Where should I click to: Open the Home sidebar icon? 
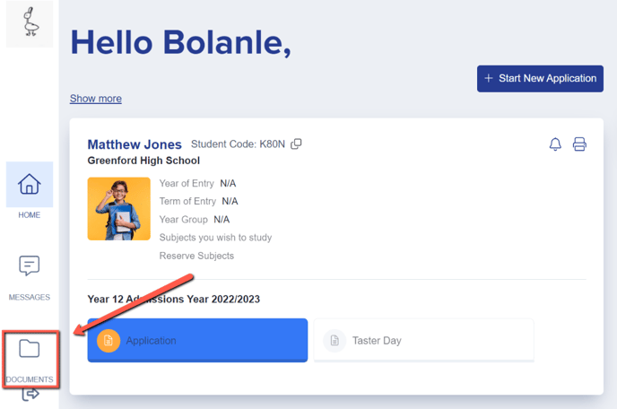(x=30, y=184)
